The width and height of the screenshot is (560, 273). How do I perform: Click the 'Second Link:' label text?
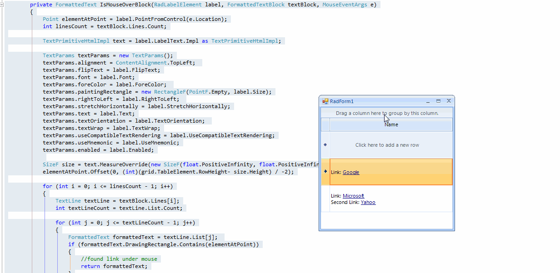tap(345, 202)
